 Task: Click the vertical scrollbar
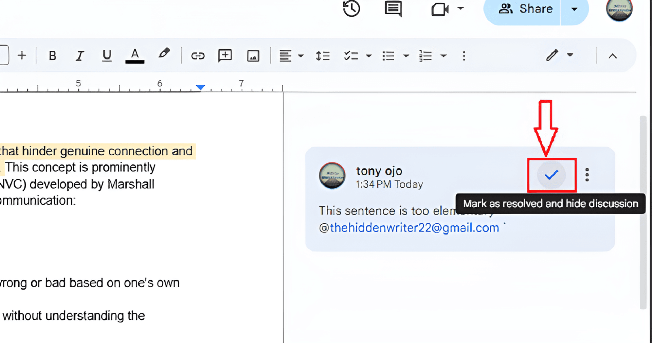[643, 212]
